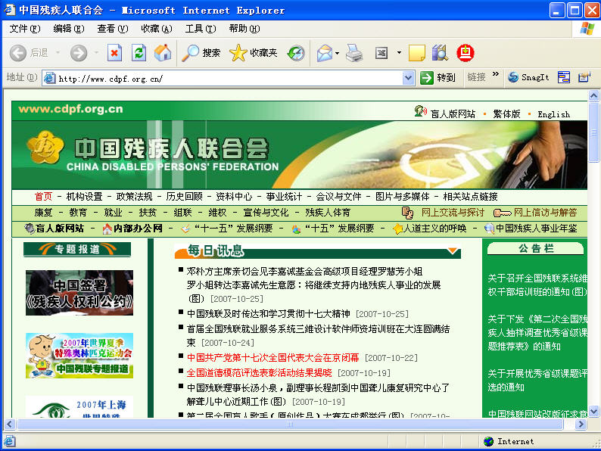Click the green Go arrow (转到)

click(x=427, y=78)
